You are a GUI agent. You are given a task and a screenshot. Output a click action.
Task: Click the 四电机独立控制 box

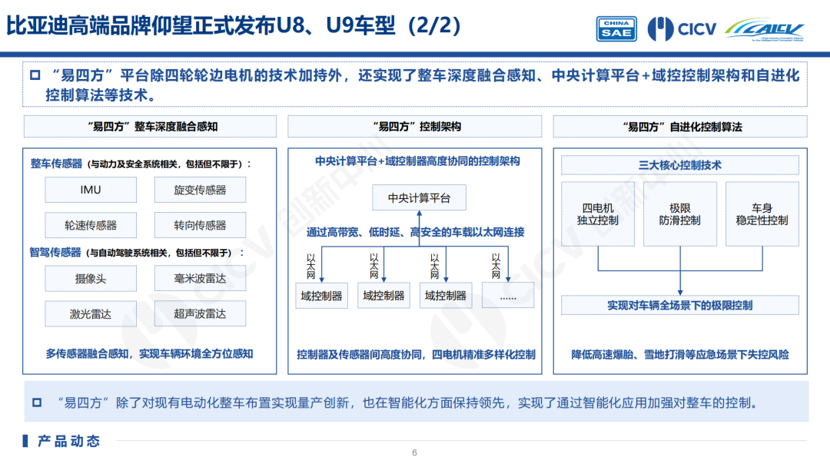point(597,214)
